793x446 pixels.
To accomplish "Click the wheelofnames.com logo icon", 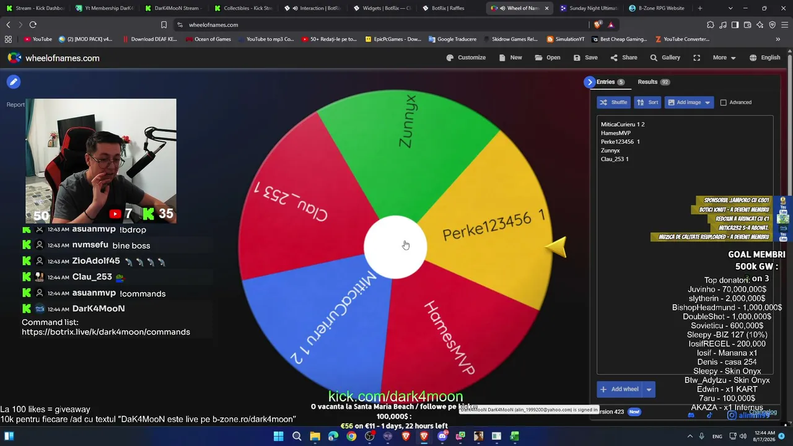I will [x=14, y=58].
